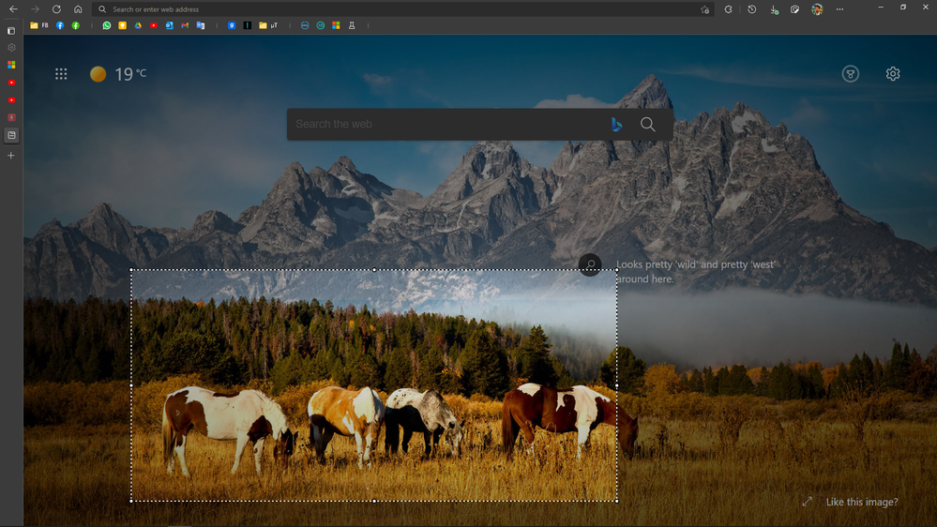
Task: Open the green Facebook bookmark
Action: (x=75, y=25)
